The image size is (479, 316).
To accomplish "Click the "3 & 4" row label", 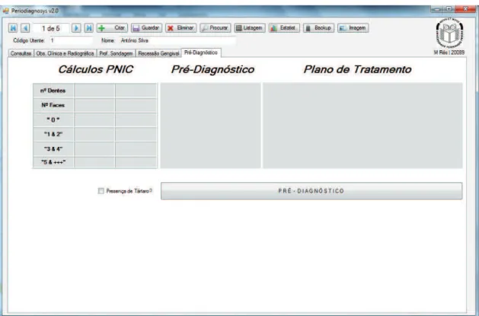I will (53, 149).
